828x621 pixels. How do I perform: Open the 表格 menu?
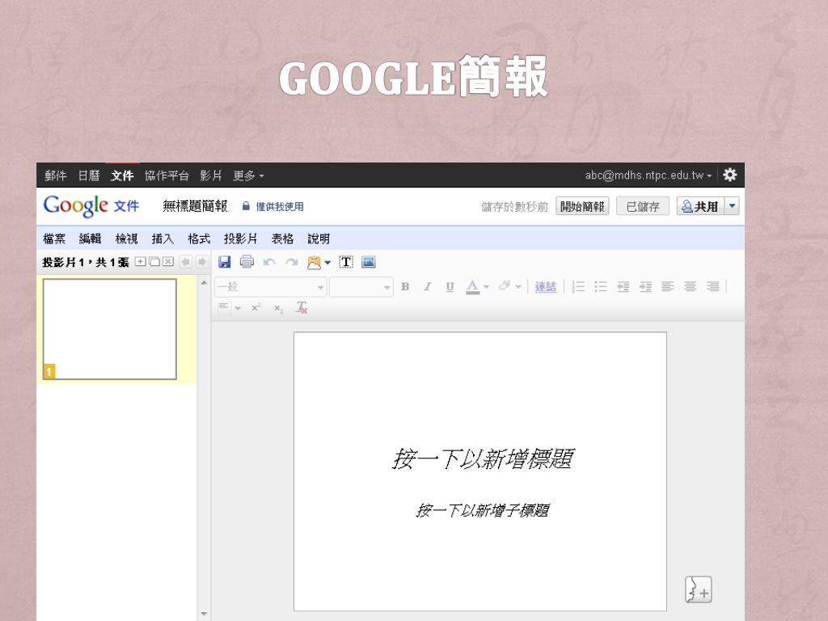tap(282, 239)
